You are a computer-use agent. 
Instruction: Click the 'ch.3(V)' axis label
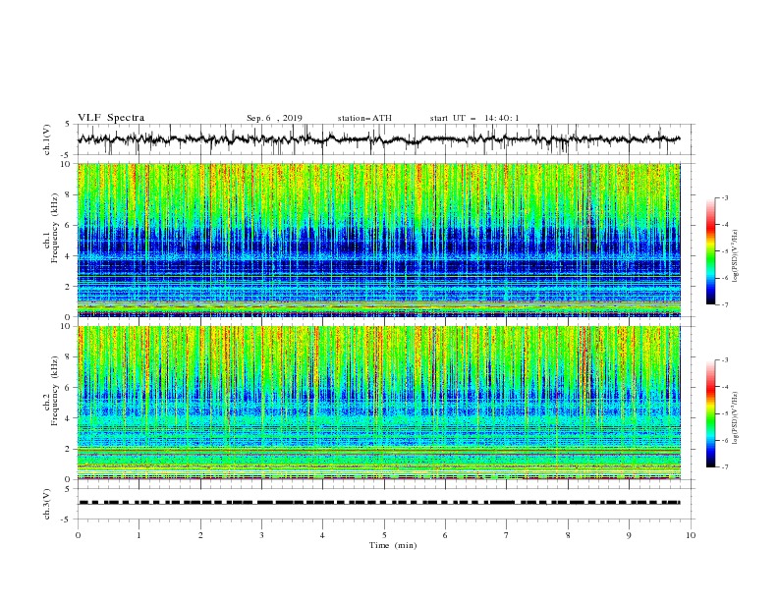[47, 504]
